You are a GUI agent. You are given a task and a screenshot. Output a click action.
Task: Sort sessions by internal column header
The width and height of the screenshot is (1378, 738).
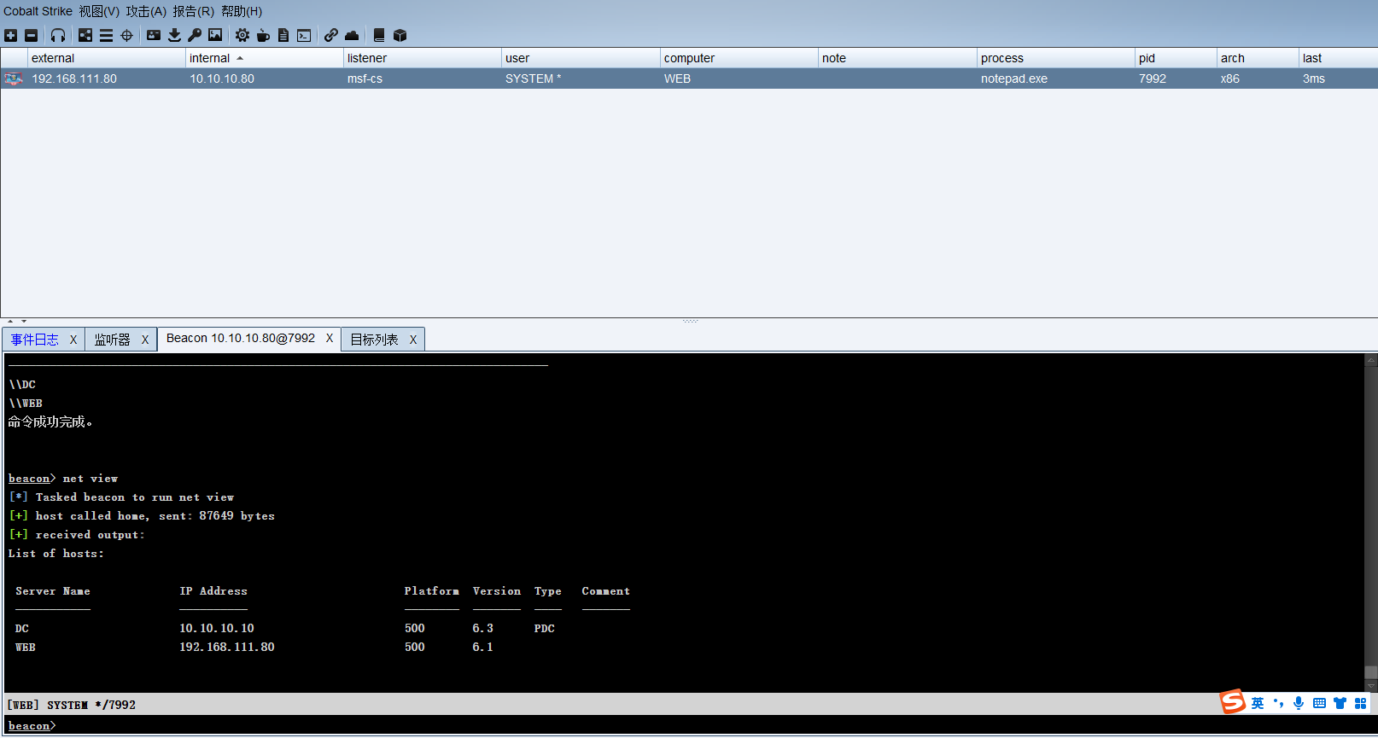(264, 58)
